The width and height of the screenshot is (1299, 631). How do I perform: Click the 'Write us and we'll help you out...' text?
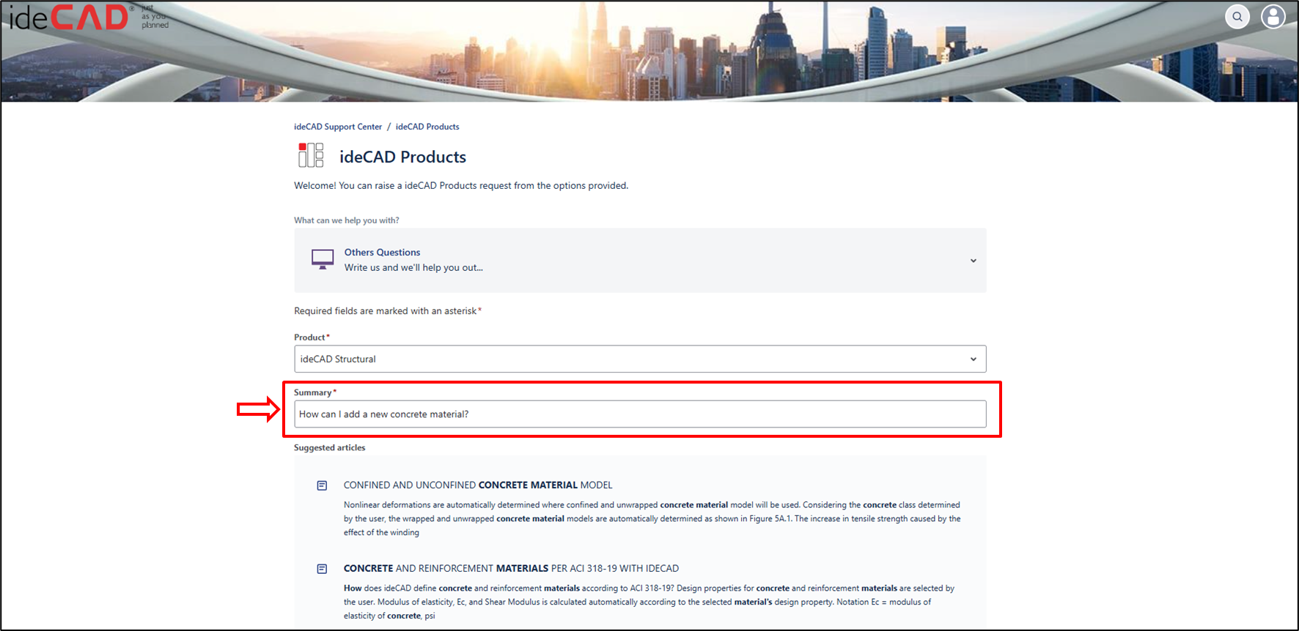pyautogui.click(x=413, y=268)
